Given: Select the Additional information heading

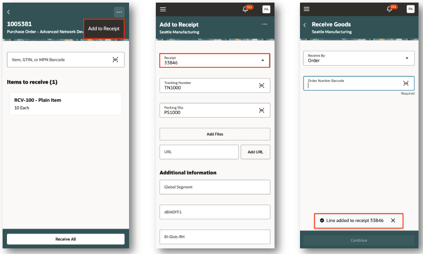Looking at the screenshot, I should pos(188,173).
